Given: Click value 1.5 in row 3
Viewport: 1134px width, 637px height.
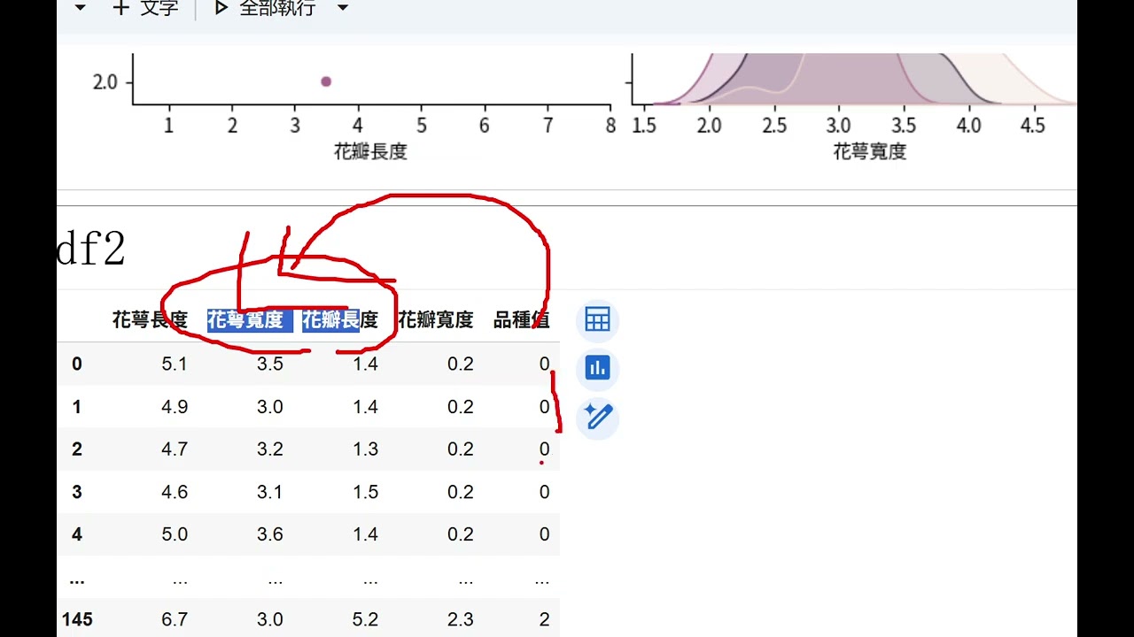Looking at the screenshot, I should pyautogui.click(x=366, y=492).
